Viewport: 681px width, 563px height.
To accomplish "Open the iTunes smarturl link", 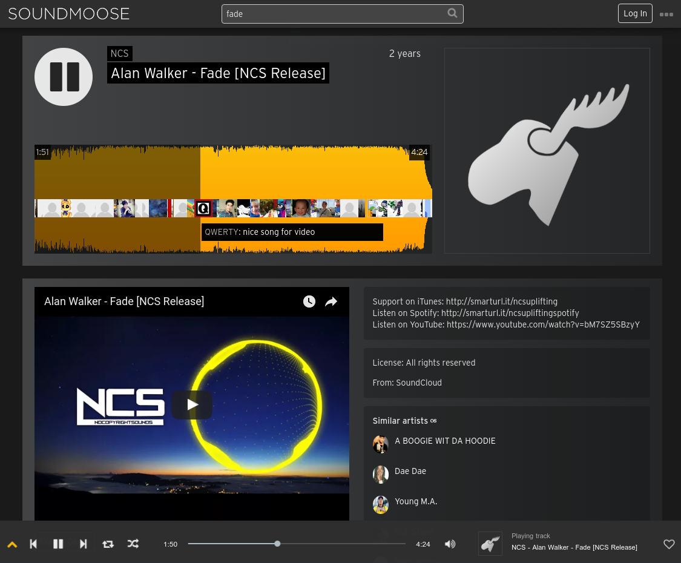I will [502, 301].
